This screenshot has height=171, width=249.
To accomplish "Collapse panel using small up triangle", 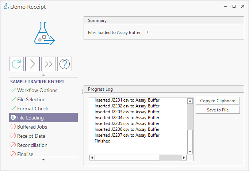I will pos(43,75).
